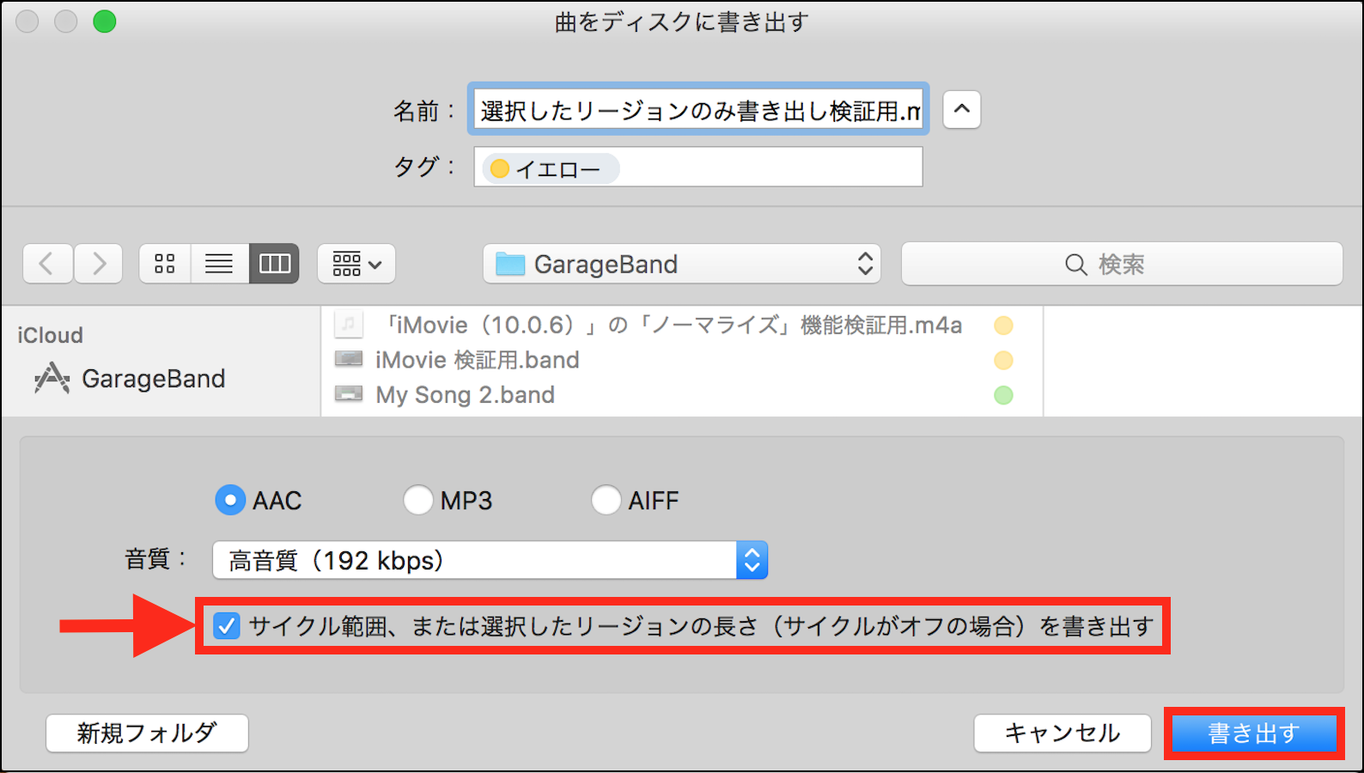Image resolution: width=1364 pixels, height=773 pixels.
Task: Switch to icon view in file browser
Action: click(165, 264)
